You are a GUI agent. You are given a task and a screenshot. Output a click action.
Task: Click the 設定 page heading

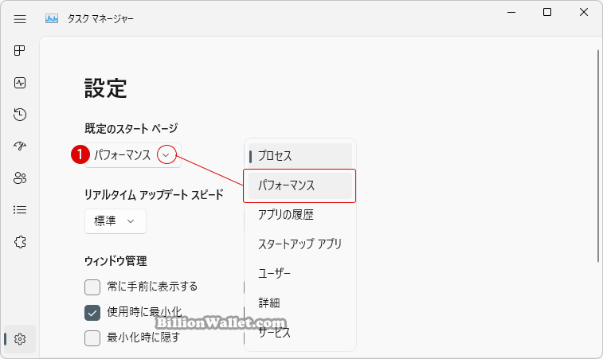106,88
